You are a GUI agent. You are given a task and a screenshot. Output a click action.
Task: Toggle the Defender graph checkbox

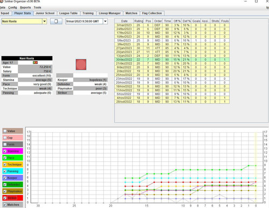tap(5, 184)
